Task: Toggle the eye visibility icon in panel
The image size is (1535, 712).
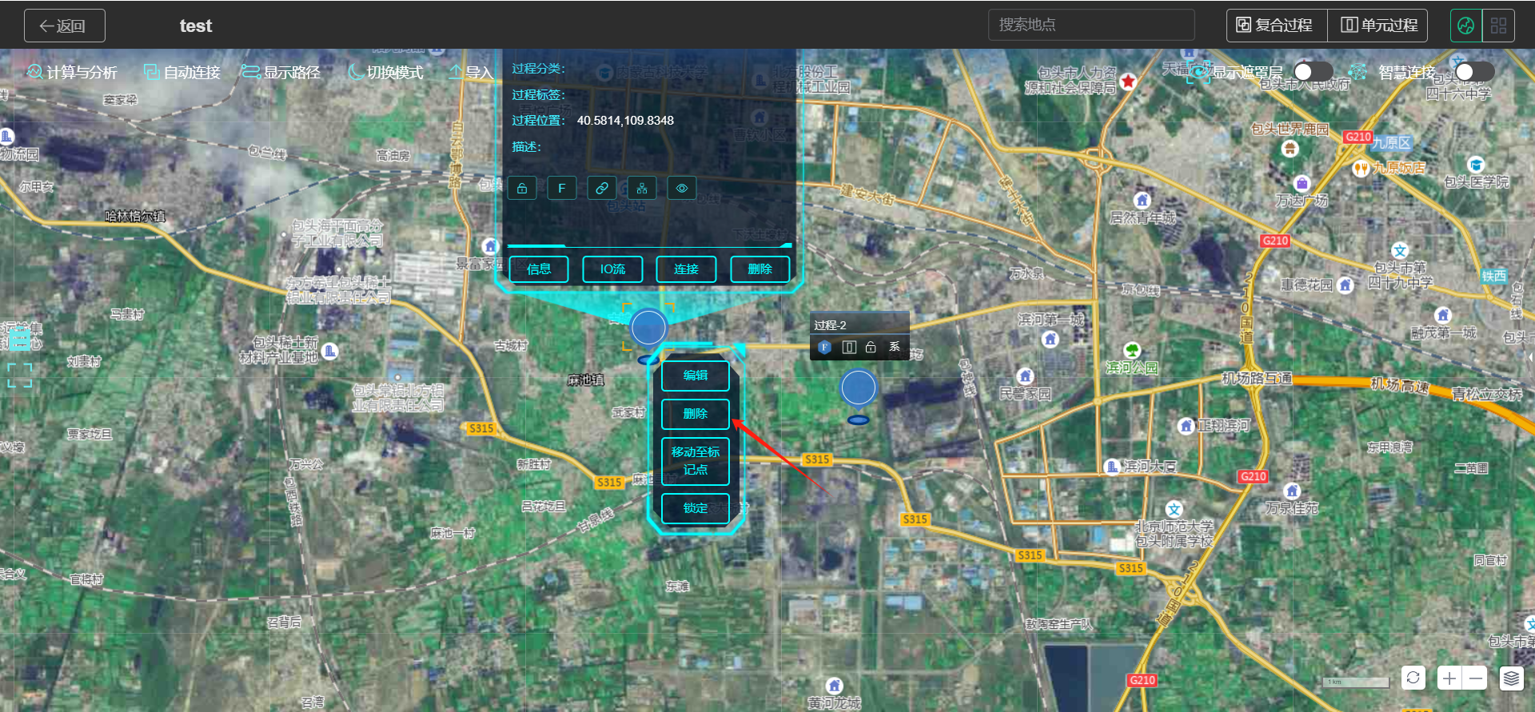Action: tap(682, 189)
